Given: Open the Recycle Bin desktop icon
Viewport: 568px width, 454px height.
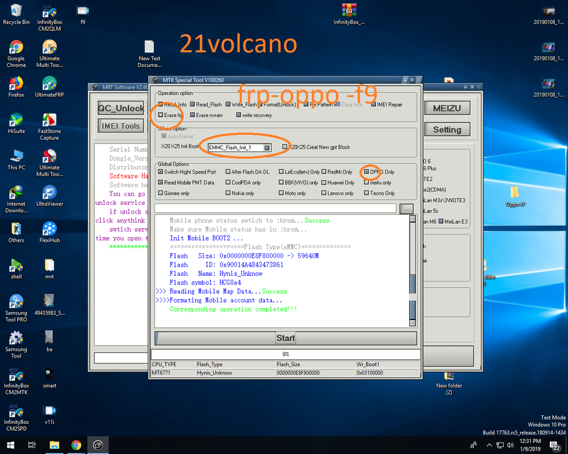Looking at the screenshot, I should 16,15.
